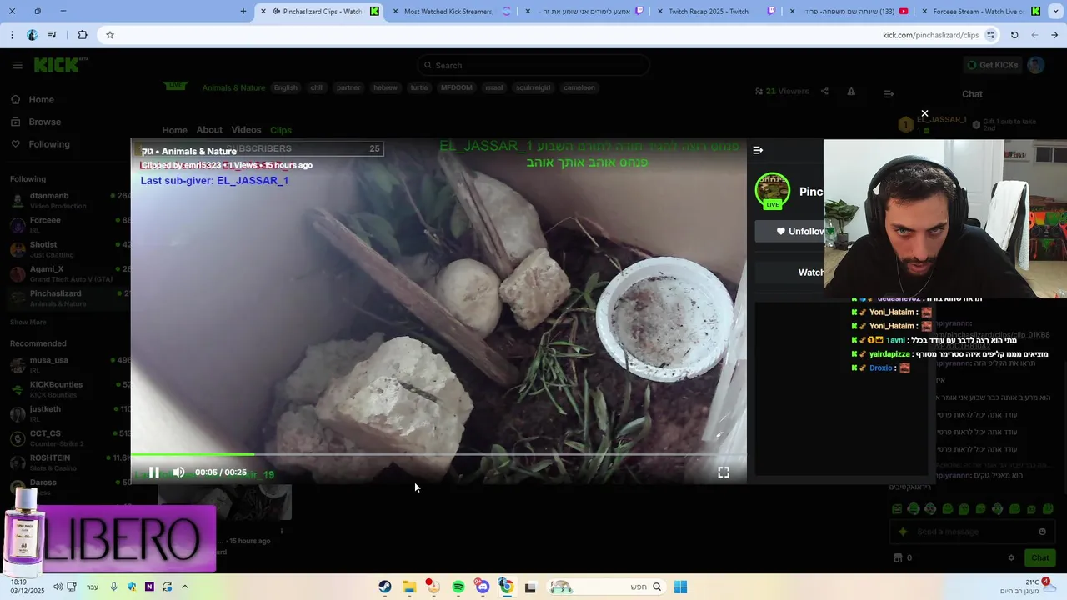Open the user avatar menu

(x=1036, y=65)
